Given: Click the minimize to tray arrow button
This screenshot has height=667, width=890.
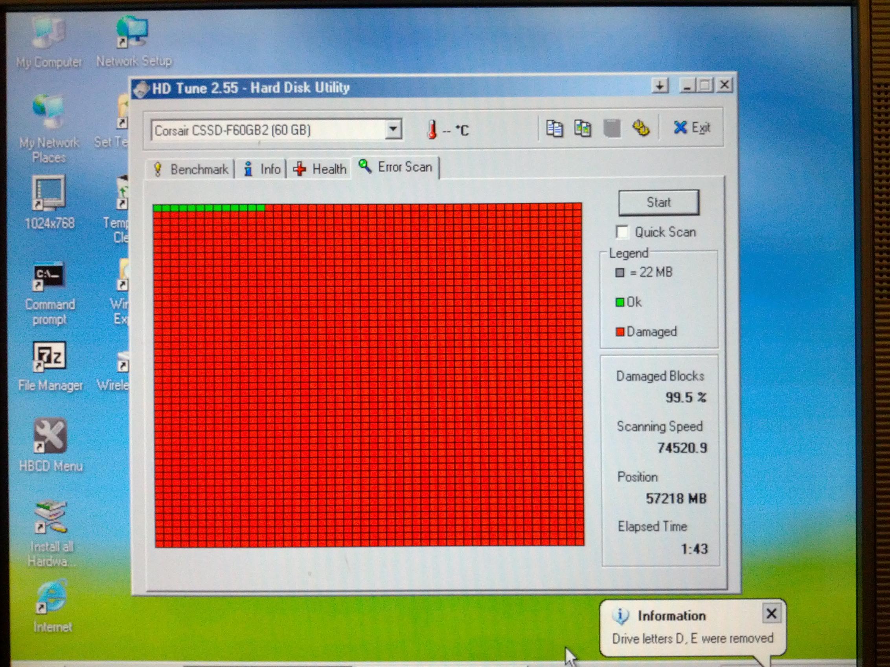Looking at the screenshot, I should (660, 86).
